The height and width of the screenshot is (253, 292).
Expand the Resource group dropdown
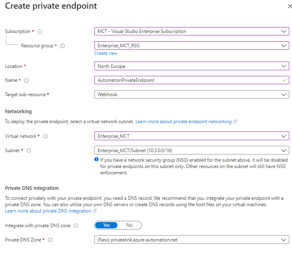click(x=192, y=46)
